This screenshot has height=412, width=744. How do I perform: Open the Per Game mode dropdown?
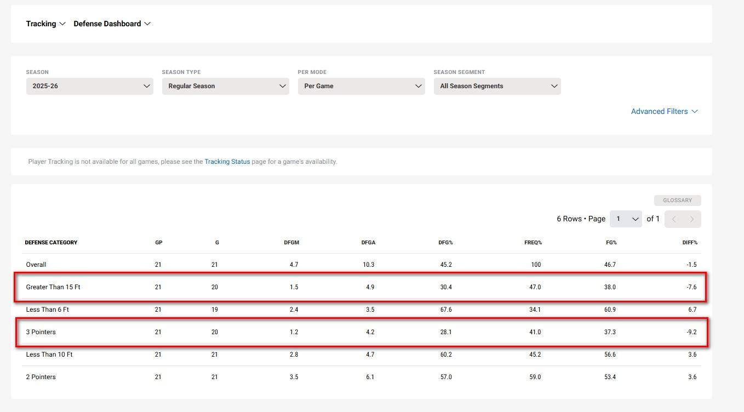361,86
